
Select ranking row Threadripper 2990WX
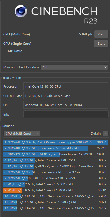[x=55, y=142]
